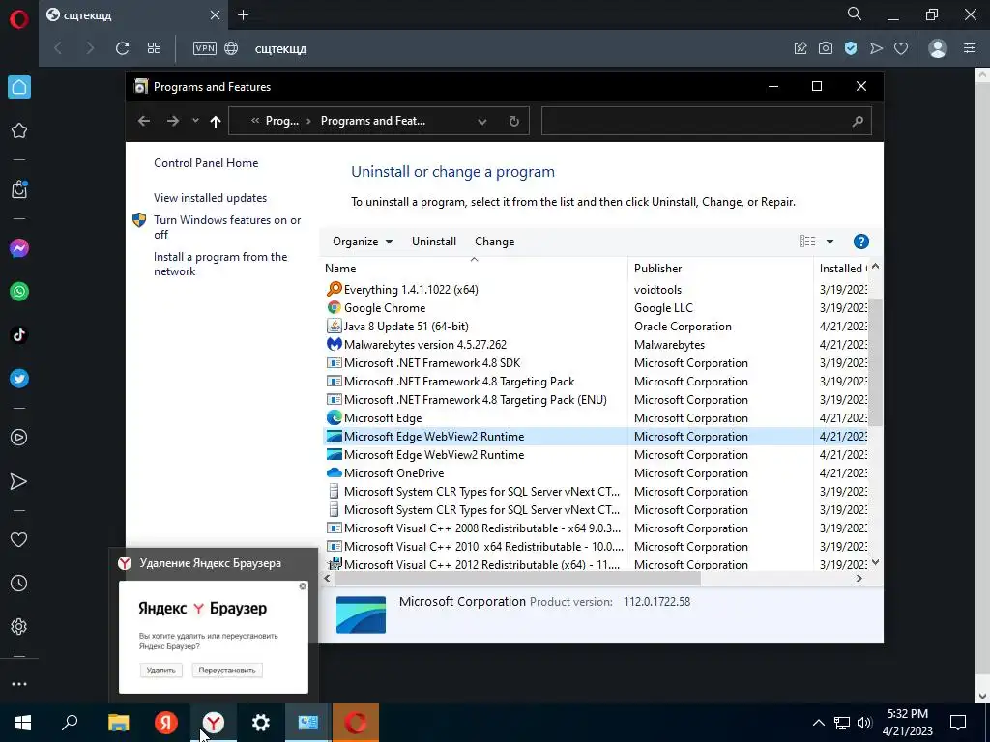Expand More options view dropdown arrow
The image size is (990, 742).
point(830,242)
